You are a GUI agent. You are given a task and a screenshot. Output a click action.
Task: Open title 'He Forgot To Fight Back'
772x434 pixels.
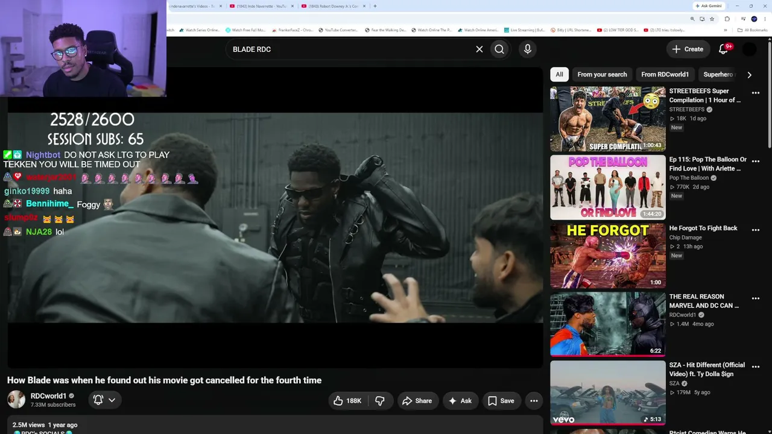703,228
